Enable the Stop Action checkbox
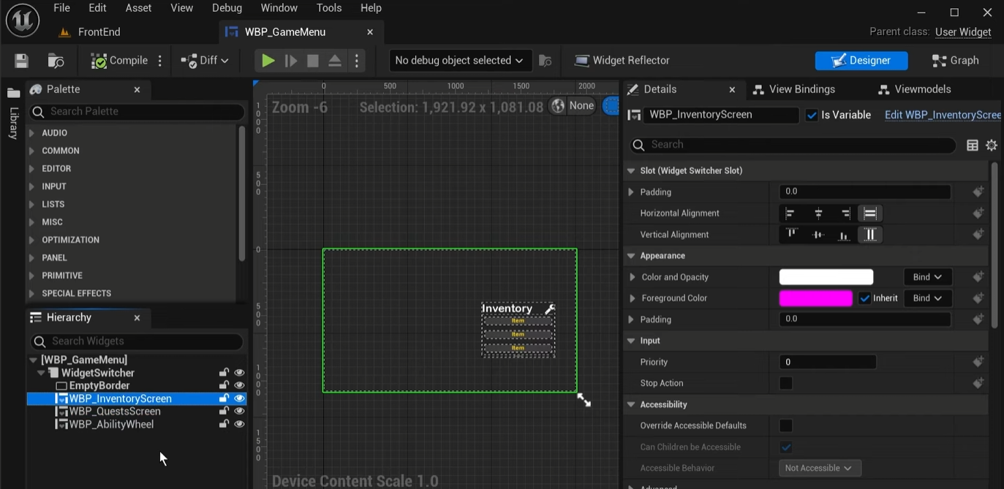Viewport: 1004px width, 489px height. point(786,383)
